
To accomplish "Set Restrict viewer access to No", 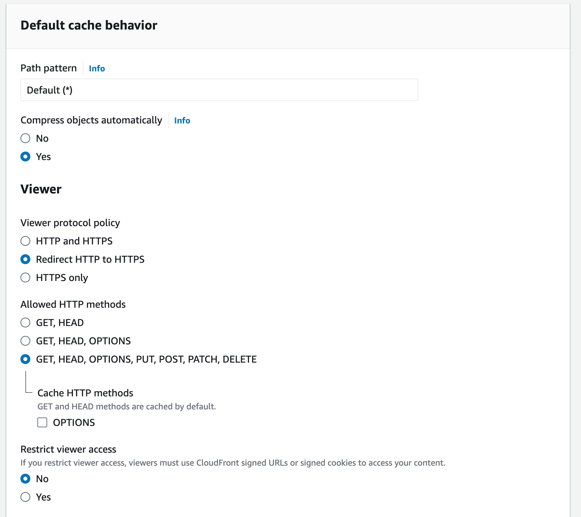I will tap(25, 479).
